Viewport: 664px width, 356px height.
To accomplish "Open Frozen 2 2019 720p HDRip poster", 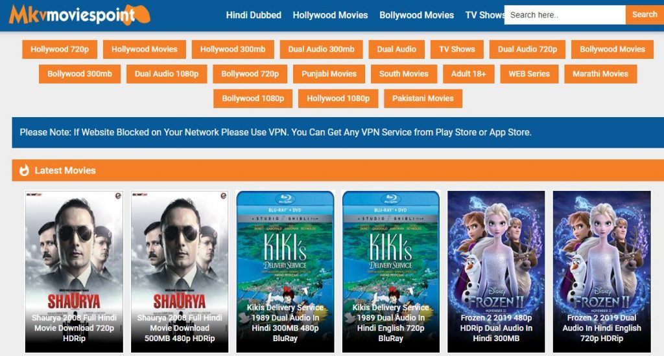I will (x=602, y=272).
